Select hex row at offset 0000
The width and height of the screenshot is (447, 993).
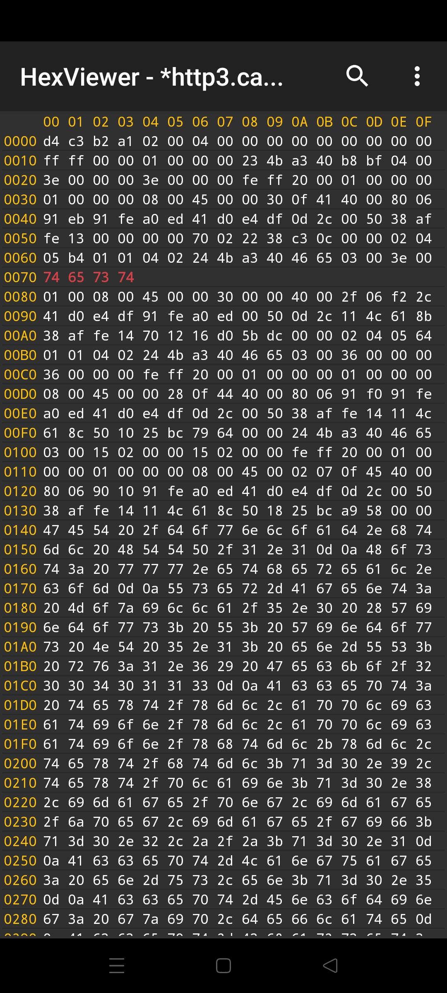pyautogui.click(x=223, y=141)
